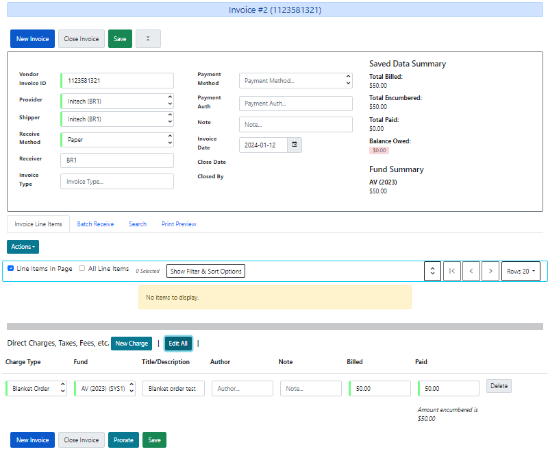548x456 pixels.
Task: Open the Payment Method dropdown
Action: tap(295, 81)
